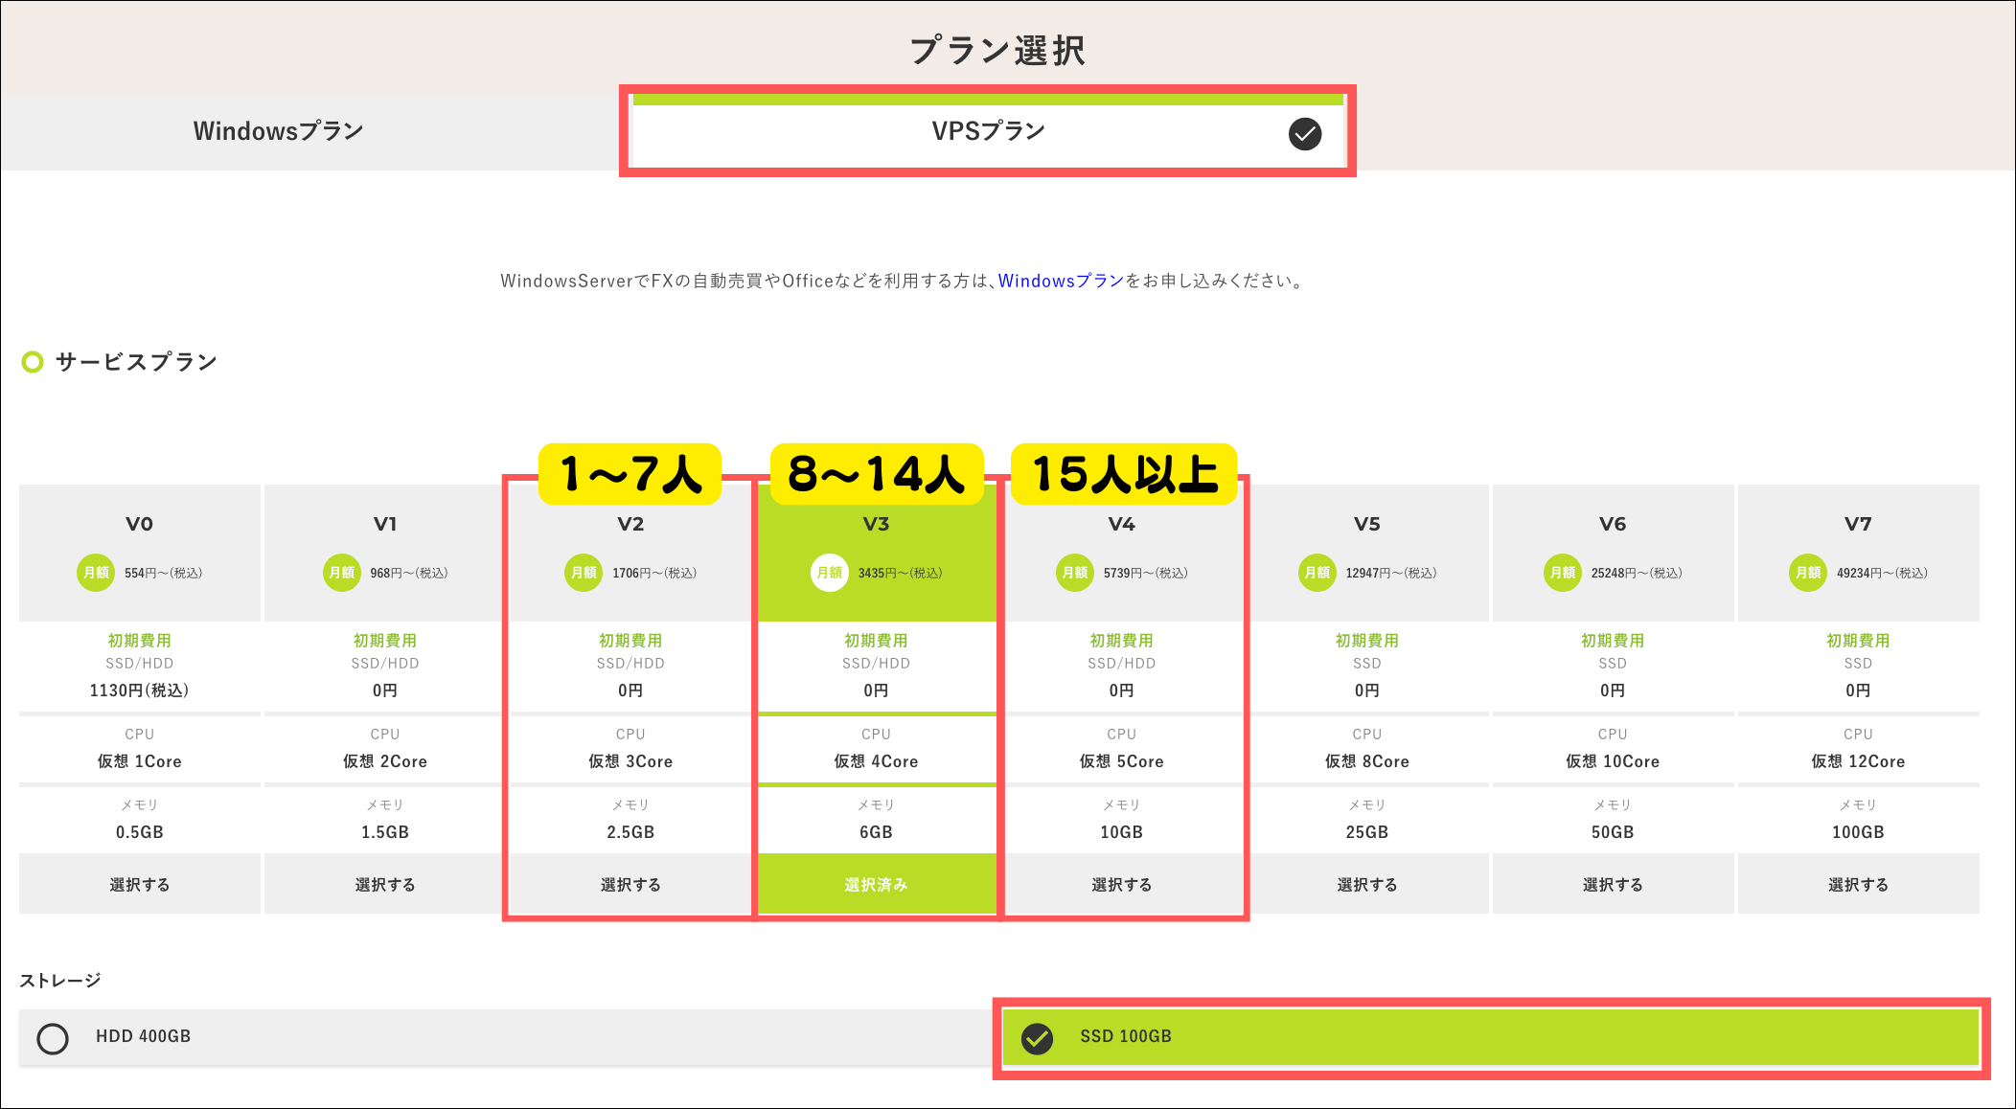The image size is (2016, 1109).
Task: Choose the V0 plan's 選択する button
Action: pos(140,884)
